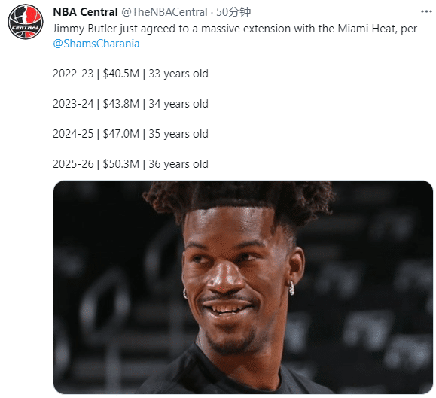Screen dimensions: 436x398
Task: Click the 2022-23 season text
Action: (73, 74)
